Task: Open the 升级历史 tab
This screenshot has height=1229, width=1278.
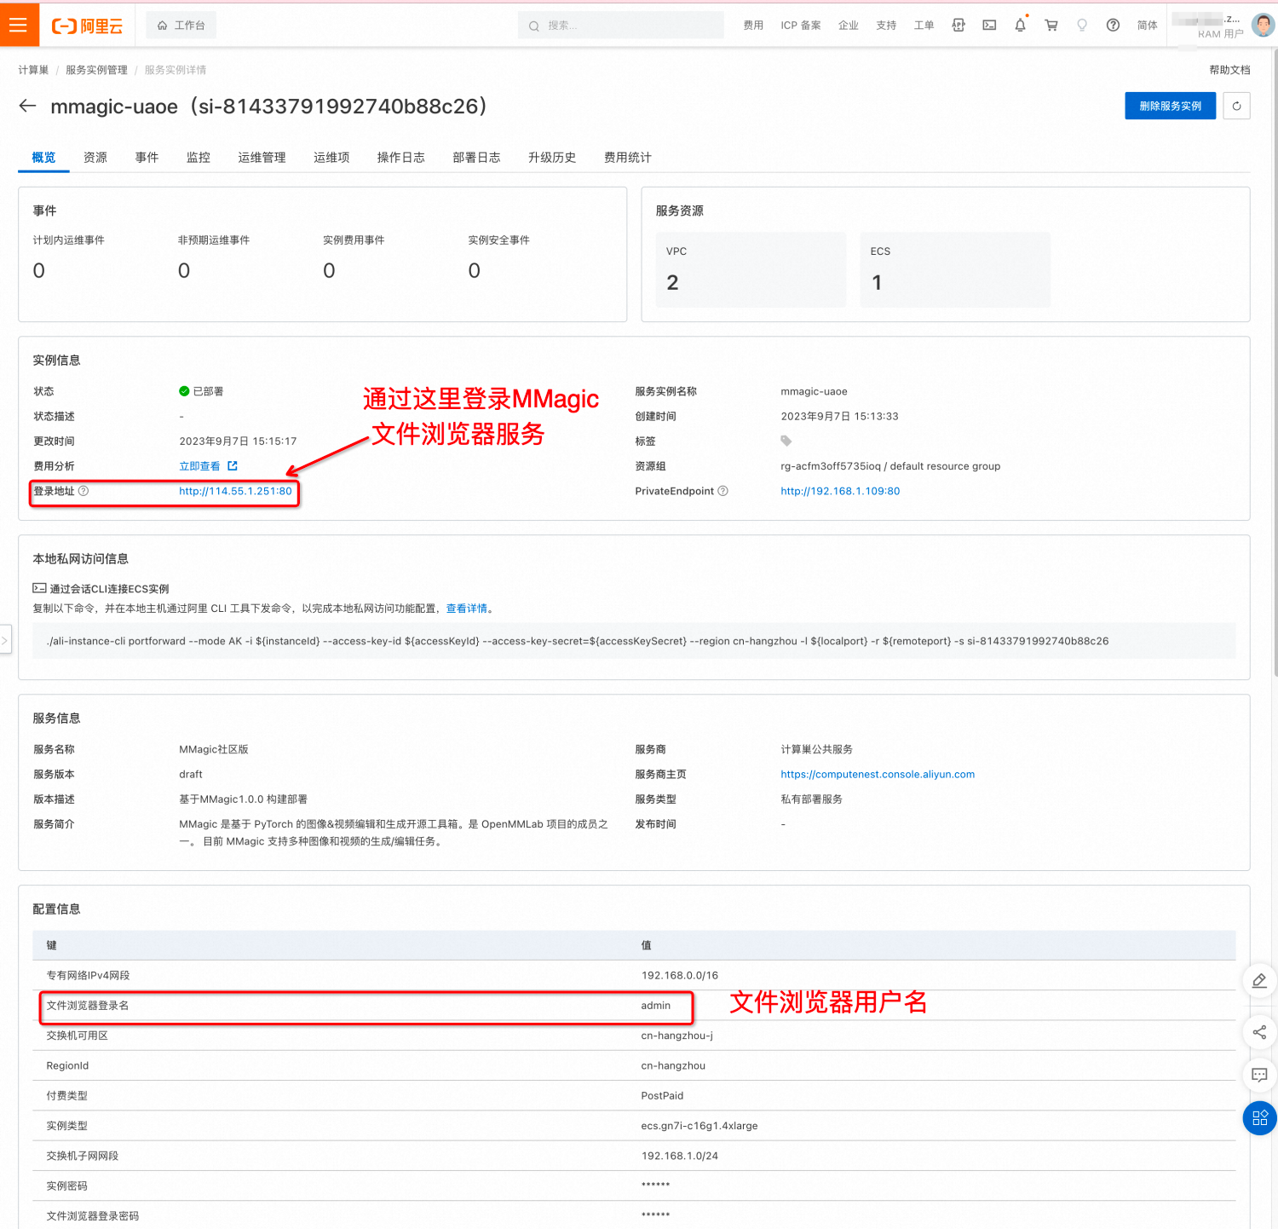Action: 552,158
